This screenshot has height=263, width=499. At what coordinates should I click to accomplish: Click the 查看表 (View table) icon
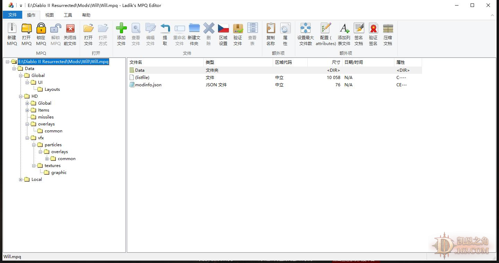pos(252,28)
